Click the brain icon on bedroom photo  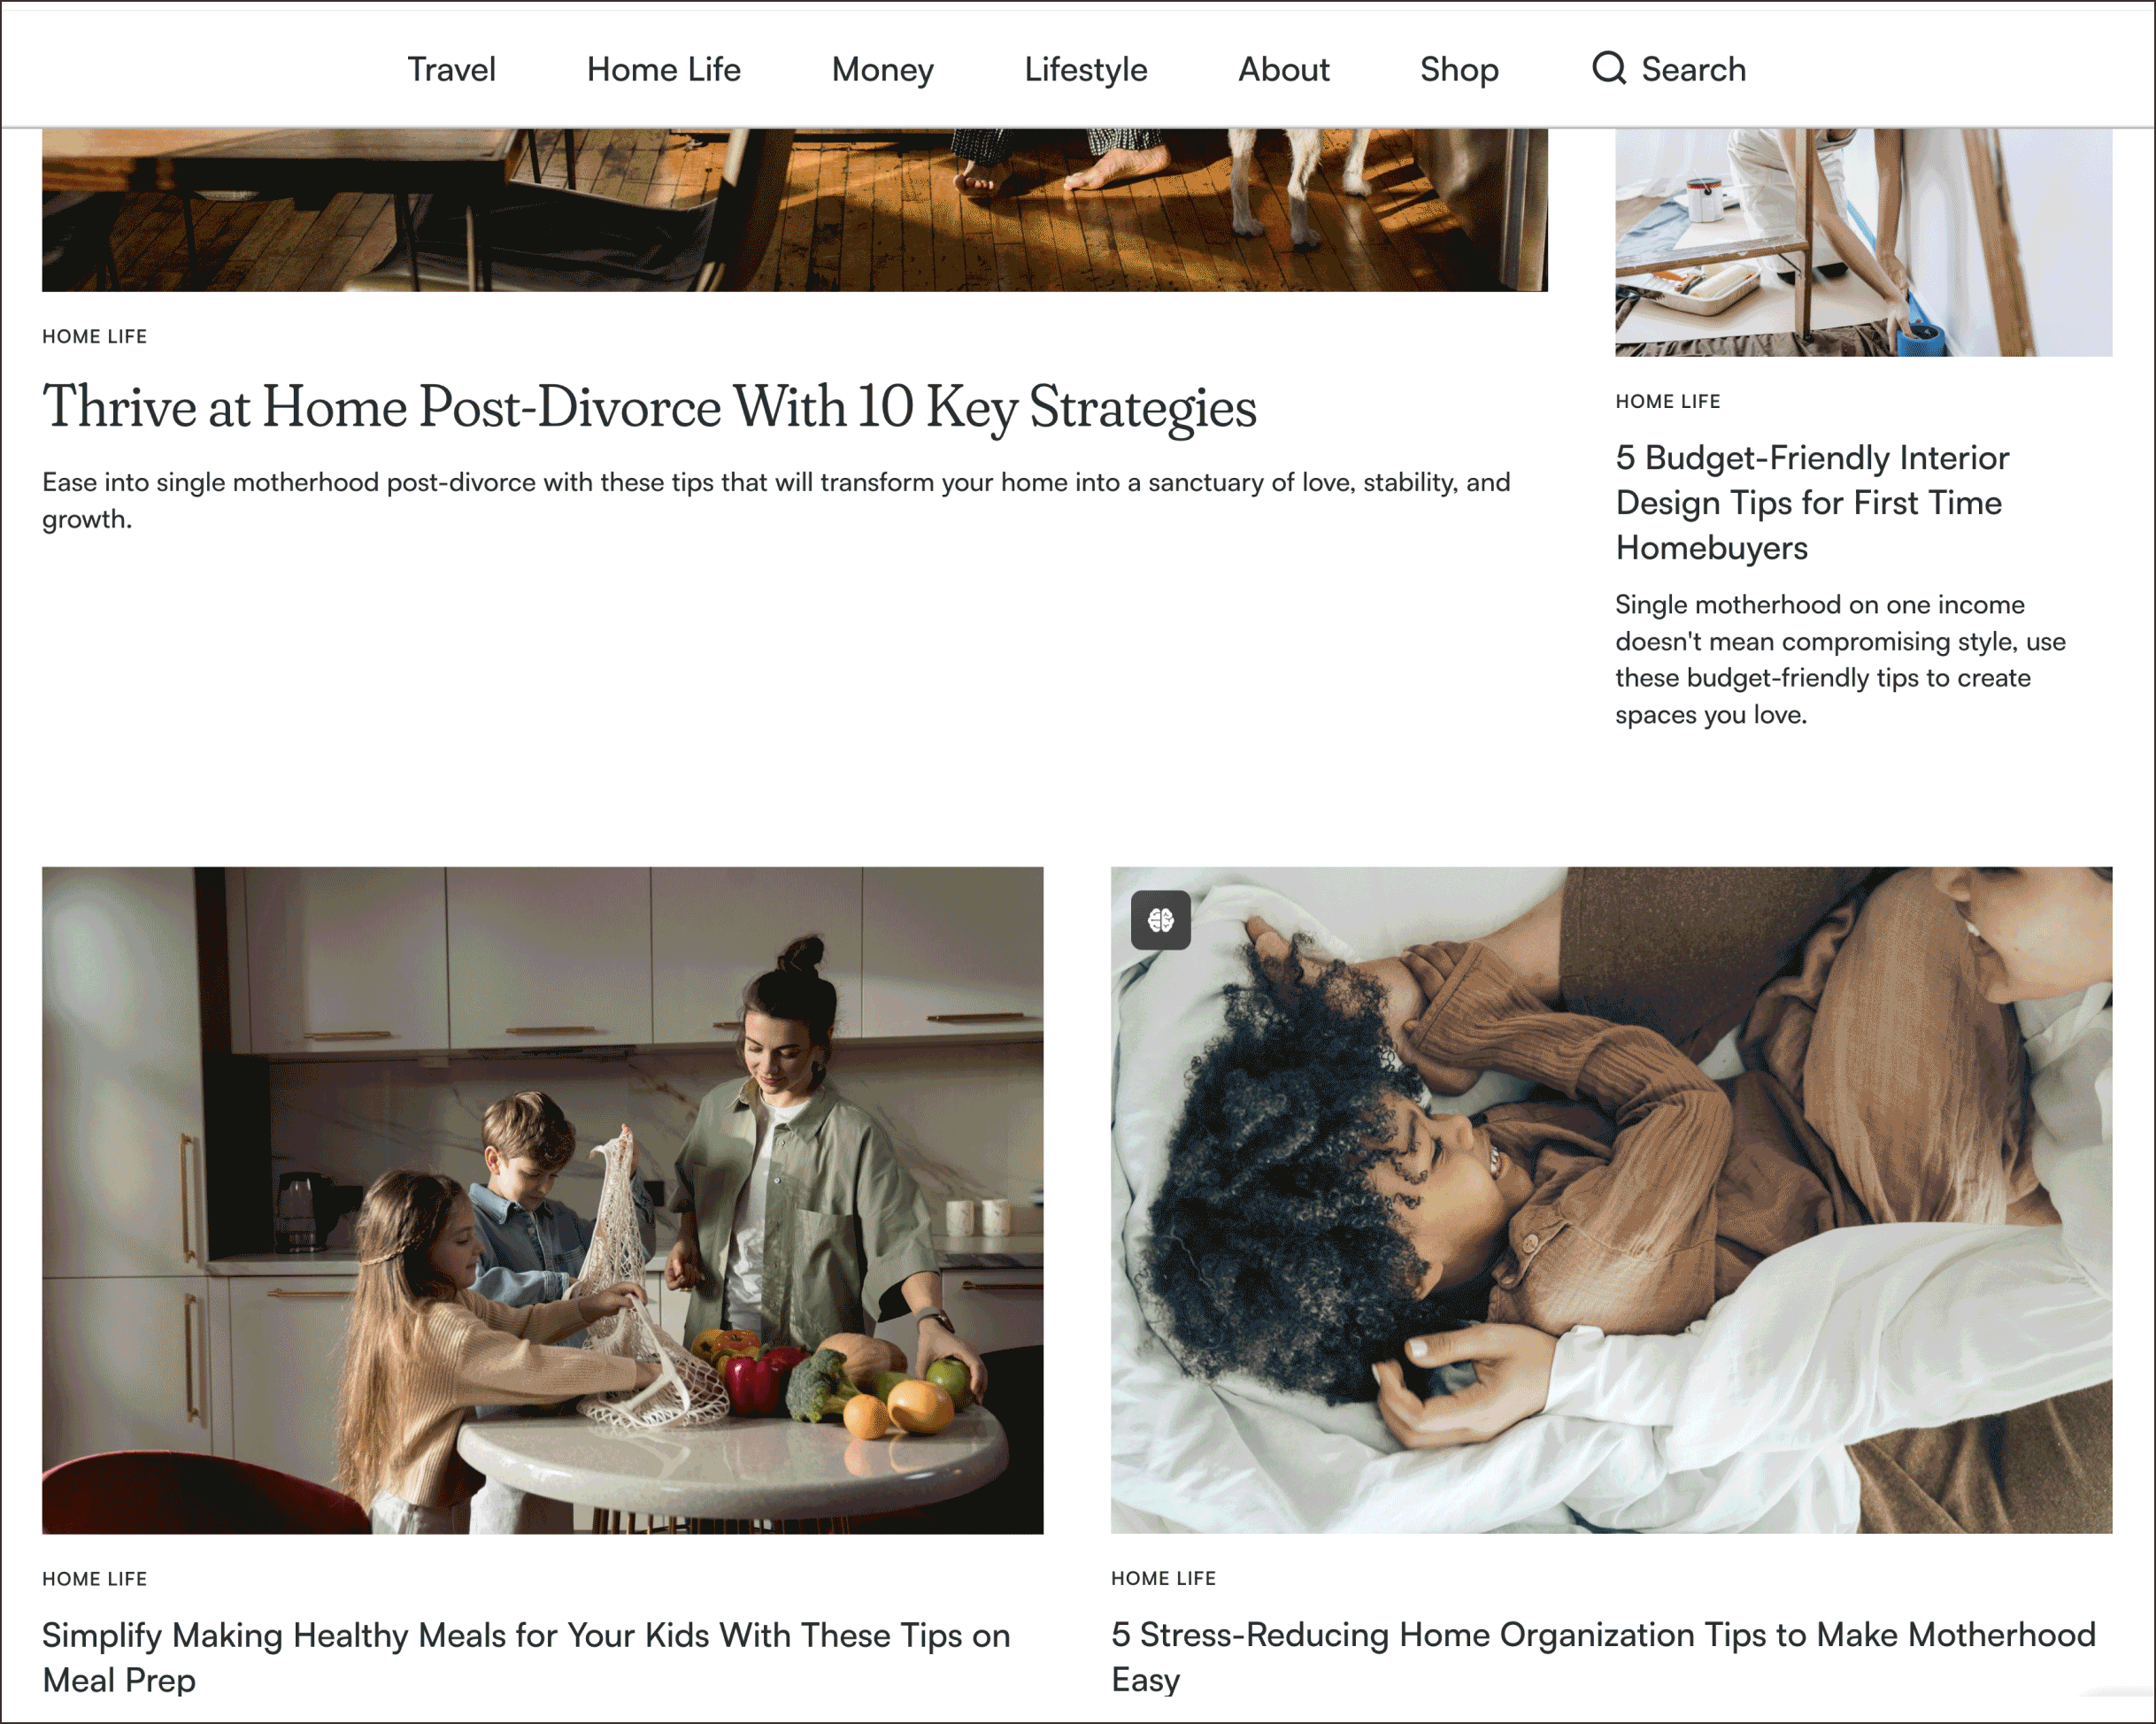pyautogui.click(x=1161, y=920)
